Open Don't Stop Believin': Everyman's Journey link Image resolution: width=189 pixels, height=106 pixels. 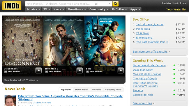(x=146, y=85)
